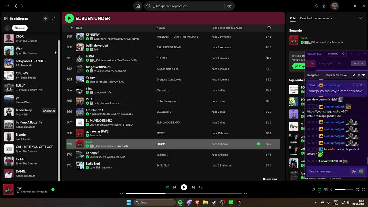Open the notifications bell

pos(316,6)
